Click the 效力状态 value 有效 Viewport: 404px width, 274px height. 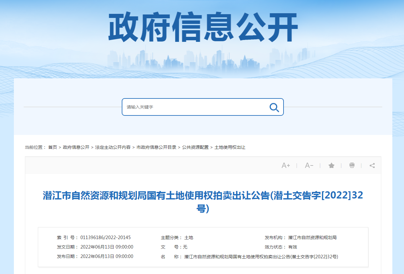293,247
